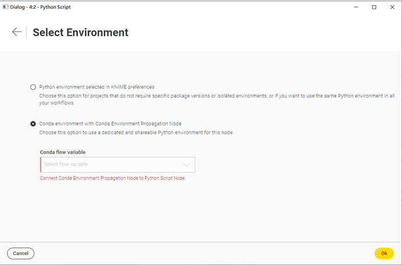This screenshot has height=265, width=402.
Task: Expand the flow variable dropdown chevron
Action: coord(186,164)
